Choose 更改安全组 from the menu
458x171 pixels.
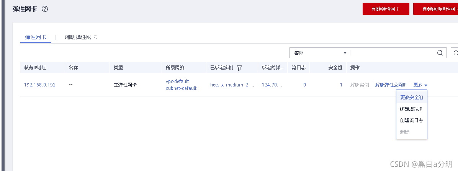[x=412, y=98]
